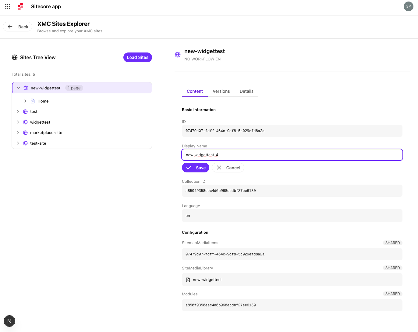Expand the widgettest site in the tree
The image size is (418, 332).
[18, 122]
